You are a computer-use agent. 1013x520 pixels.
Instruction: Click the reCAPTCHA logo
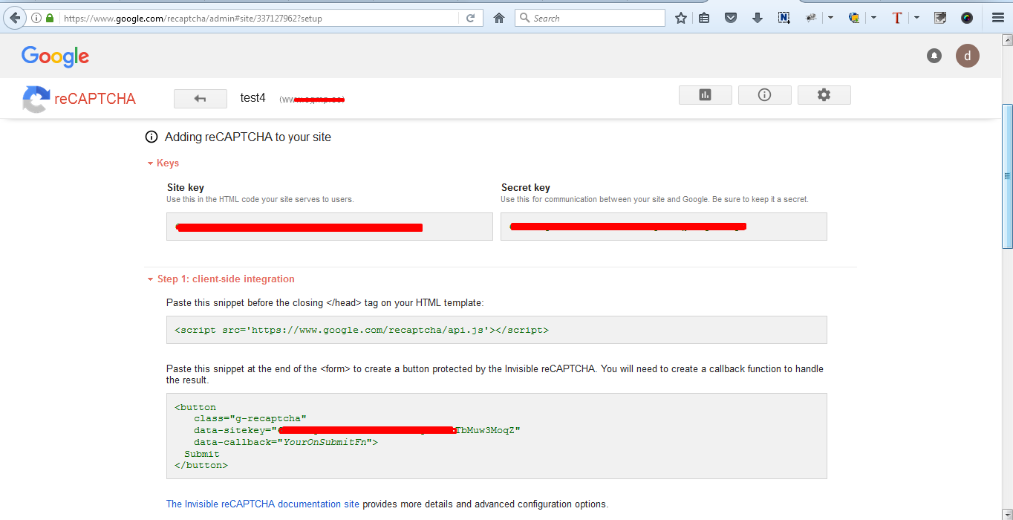click(x=79, y=99)
